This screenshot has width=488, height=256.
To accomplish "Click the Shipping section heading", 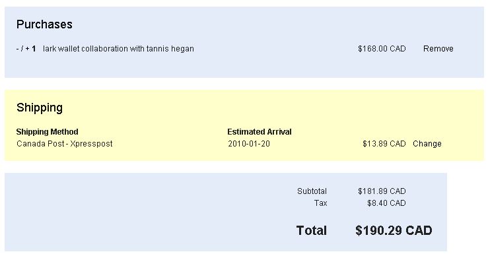I will click(40, 108).
